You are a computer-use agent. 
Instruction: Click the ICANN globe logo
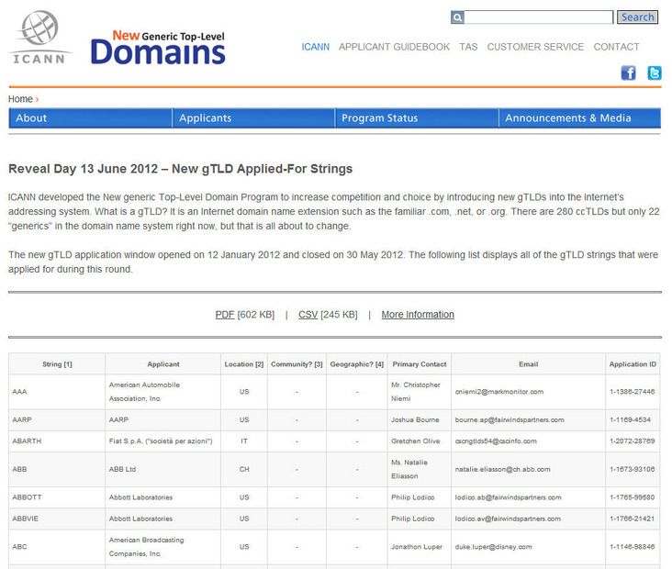[39, 37]
